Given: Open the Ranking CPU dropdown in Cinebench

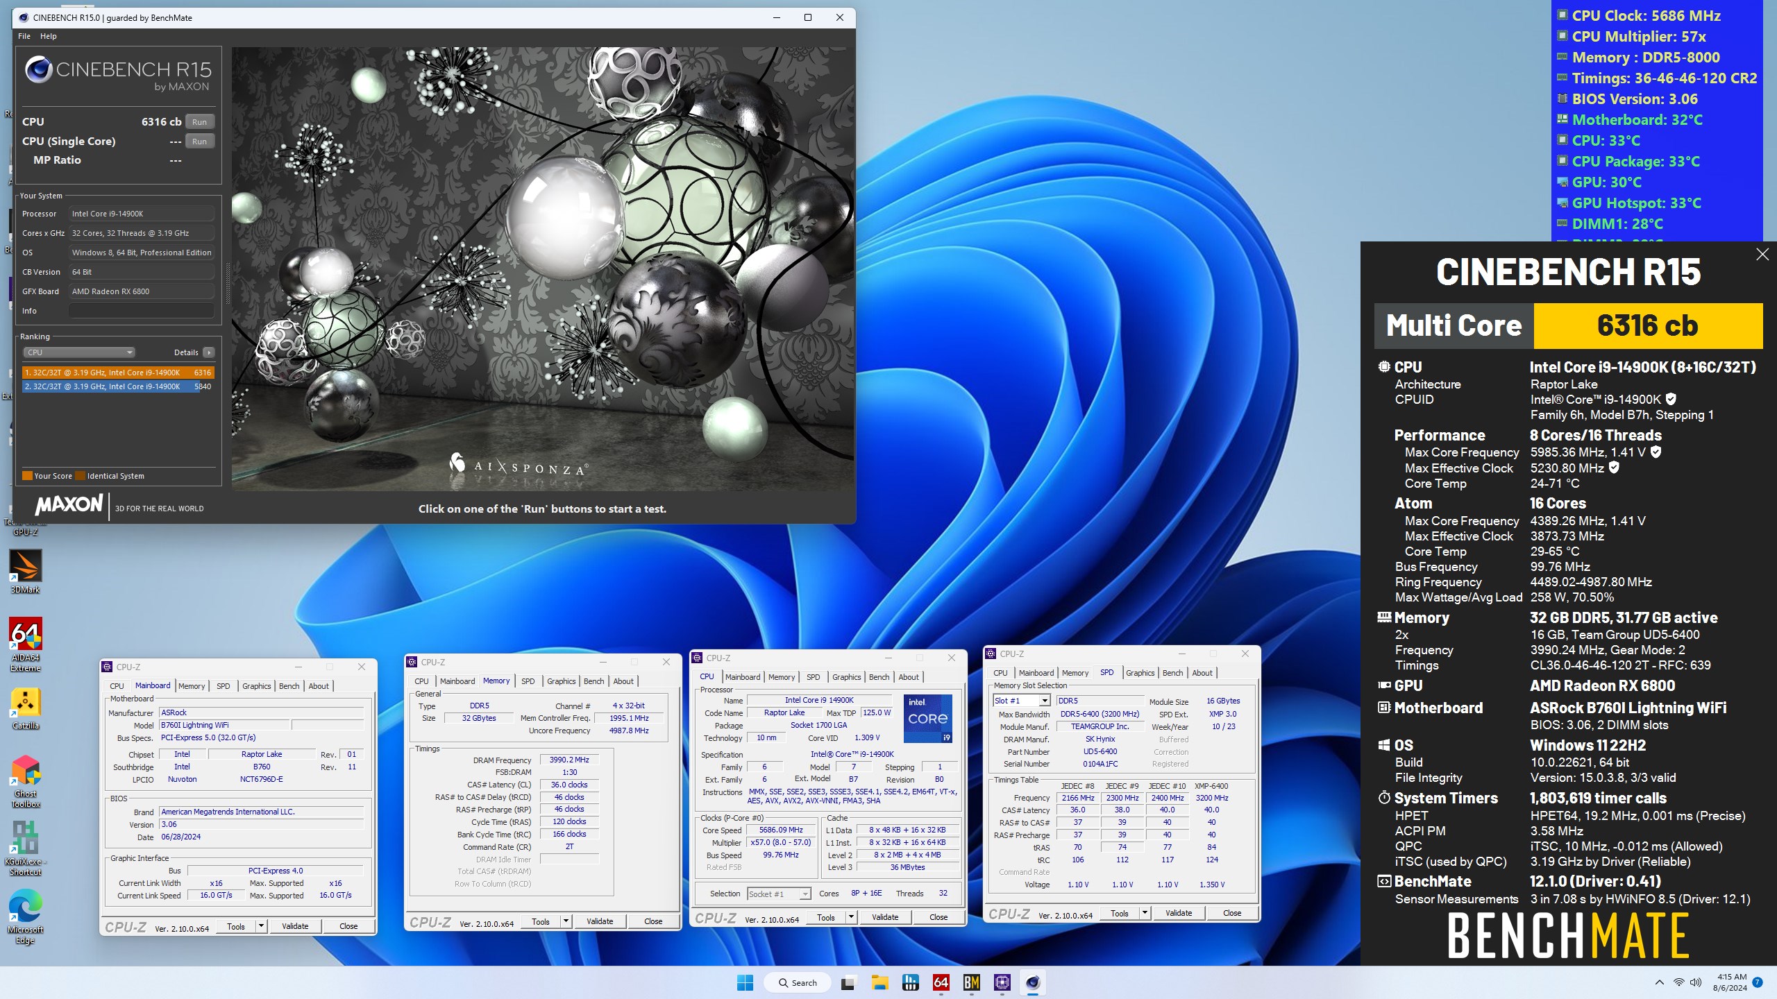Looking at the screenshot, I should (x=79, y=352).
